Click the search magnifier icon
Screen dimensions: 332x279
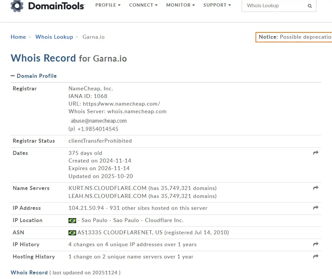click(309, 6)
